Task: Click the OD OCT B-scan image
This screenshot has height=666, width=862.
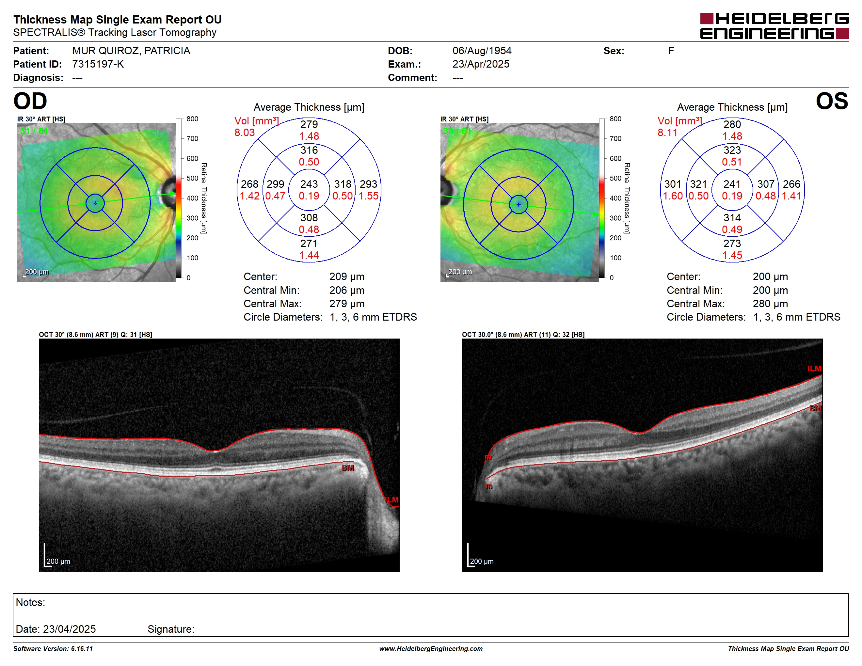Action: 219,455
